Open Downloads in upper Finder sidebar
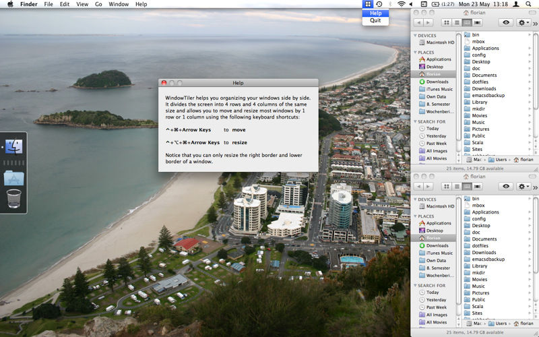 pyautogui.click(x=434, y=82)
